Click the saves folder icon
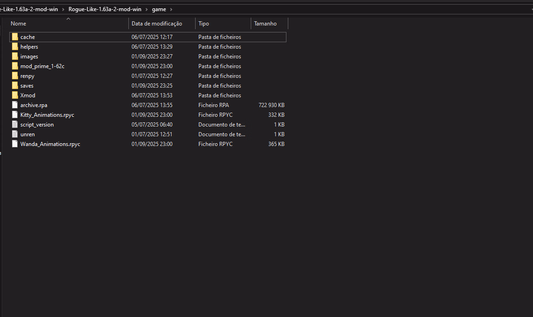This screenshot has height=317, width=533. (x=15, y=86)
